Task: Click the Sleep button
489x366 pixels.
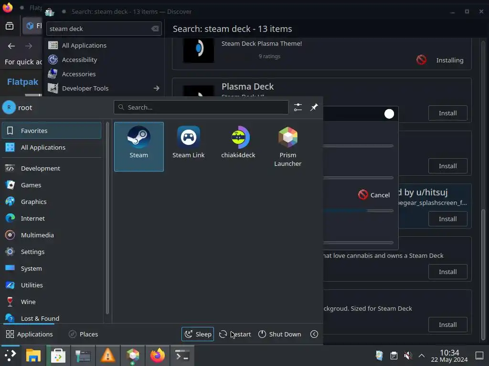Action: point(198,334)
